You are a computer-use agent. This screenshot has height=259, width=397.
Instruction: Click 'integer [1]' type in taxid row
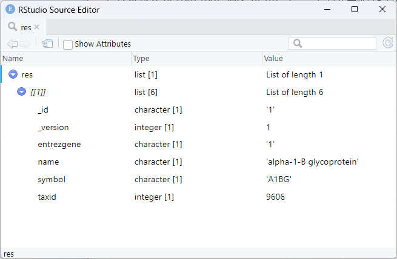pyautogui.click(x=154, y=197)
